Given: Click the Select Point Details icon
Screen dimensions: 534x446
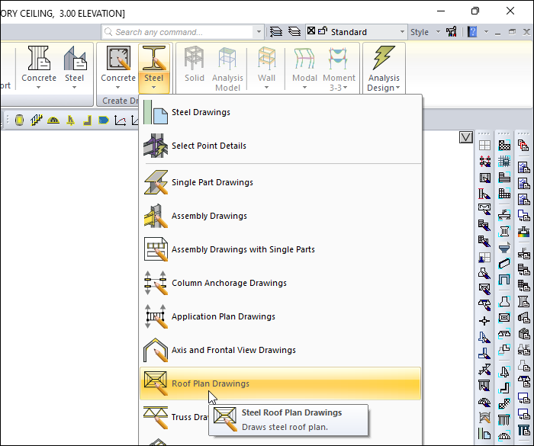Looking at the screenshot, I should pyautogui.click(x=155, y=146).
